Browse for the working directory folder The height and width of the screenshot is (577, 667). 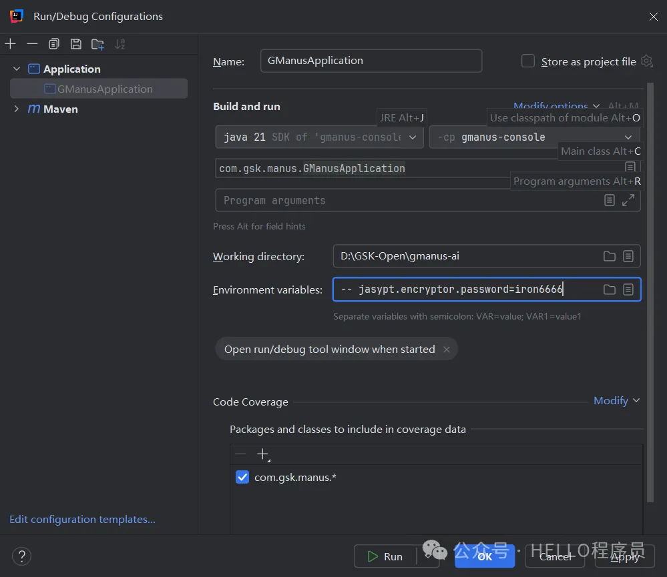(610, 256)
